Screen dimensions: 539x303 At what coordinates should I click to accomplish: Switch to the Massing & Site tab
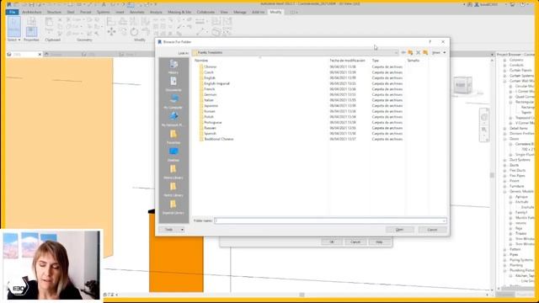(x=179, y=12)
